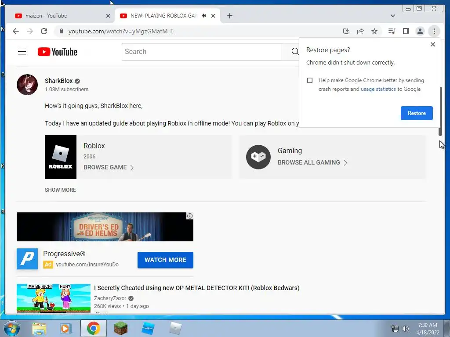The width and height of the screenshot is (450, 337).
Task: Click the ad info icon on Progressive banner
Action: pyautogui.click(x=190, y=216)
